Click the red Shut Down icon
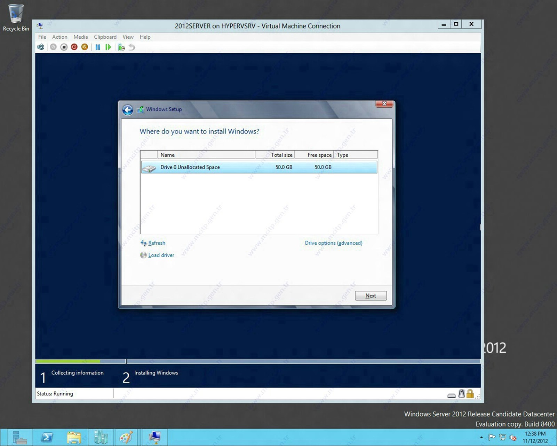Screen dimensions: 557x446 tap(74, 47)
